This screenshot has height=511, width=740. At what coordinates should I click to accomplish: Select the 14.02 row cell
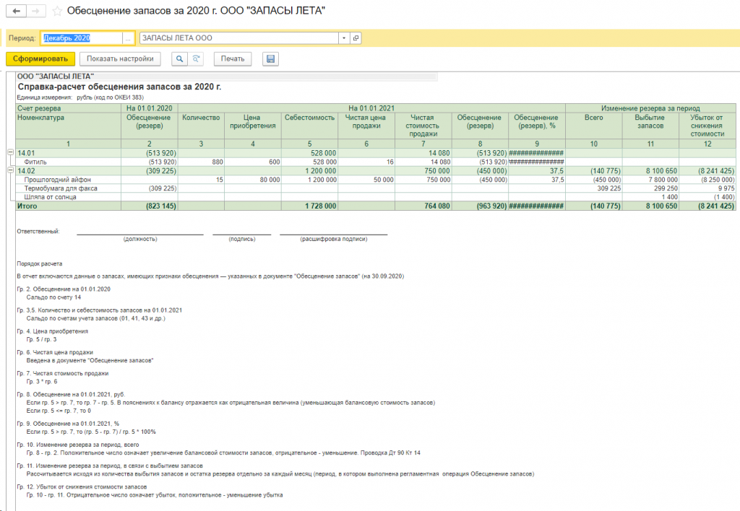click(x=68, y=171)
